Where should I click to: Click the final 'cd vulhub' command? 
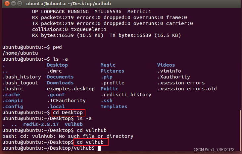click(x=90, y=142)
